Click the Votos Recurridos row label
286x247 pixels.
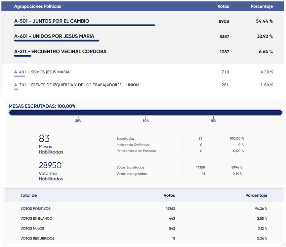(x=37, y=238)
